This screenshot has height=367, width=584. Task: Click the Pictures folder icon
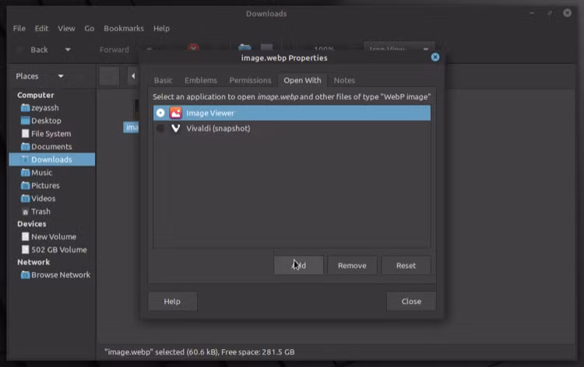click(x=26, y=186)
